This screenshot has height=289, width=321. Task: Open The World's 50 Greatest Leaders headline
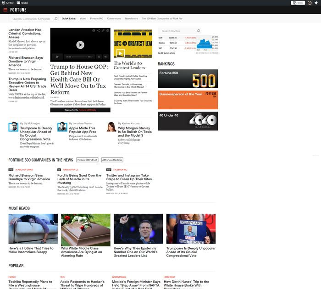[129, 66]
